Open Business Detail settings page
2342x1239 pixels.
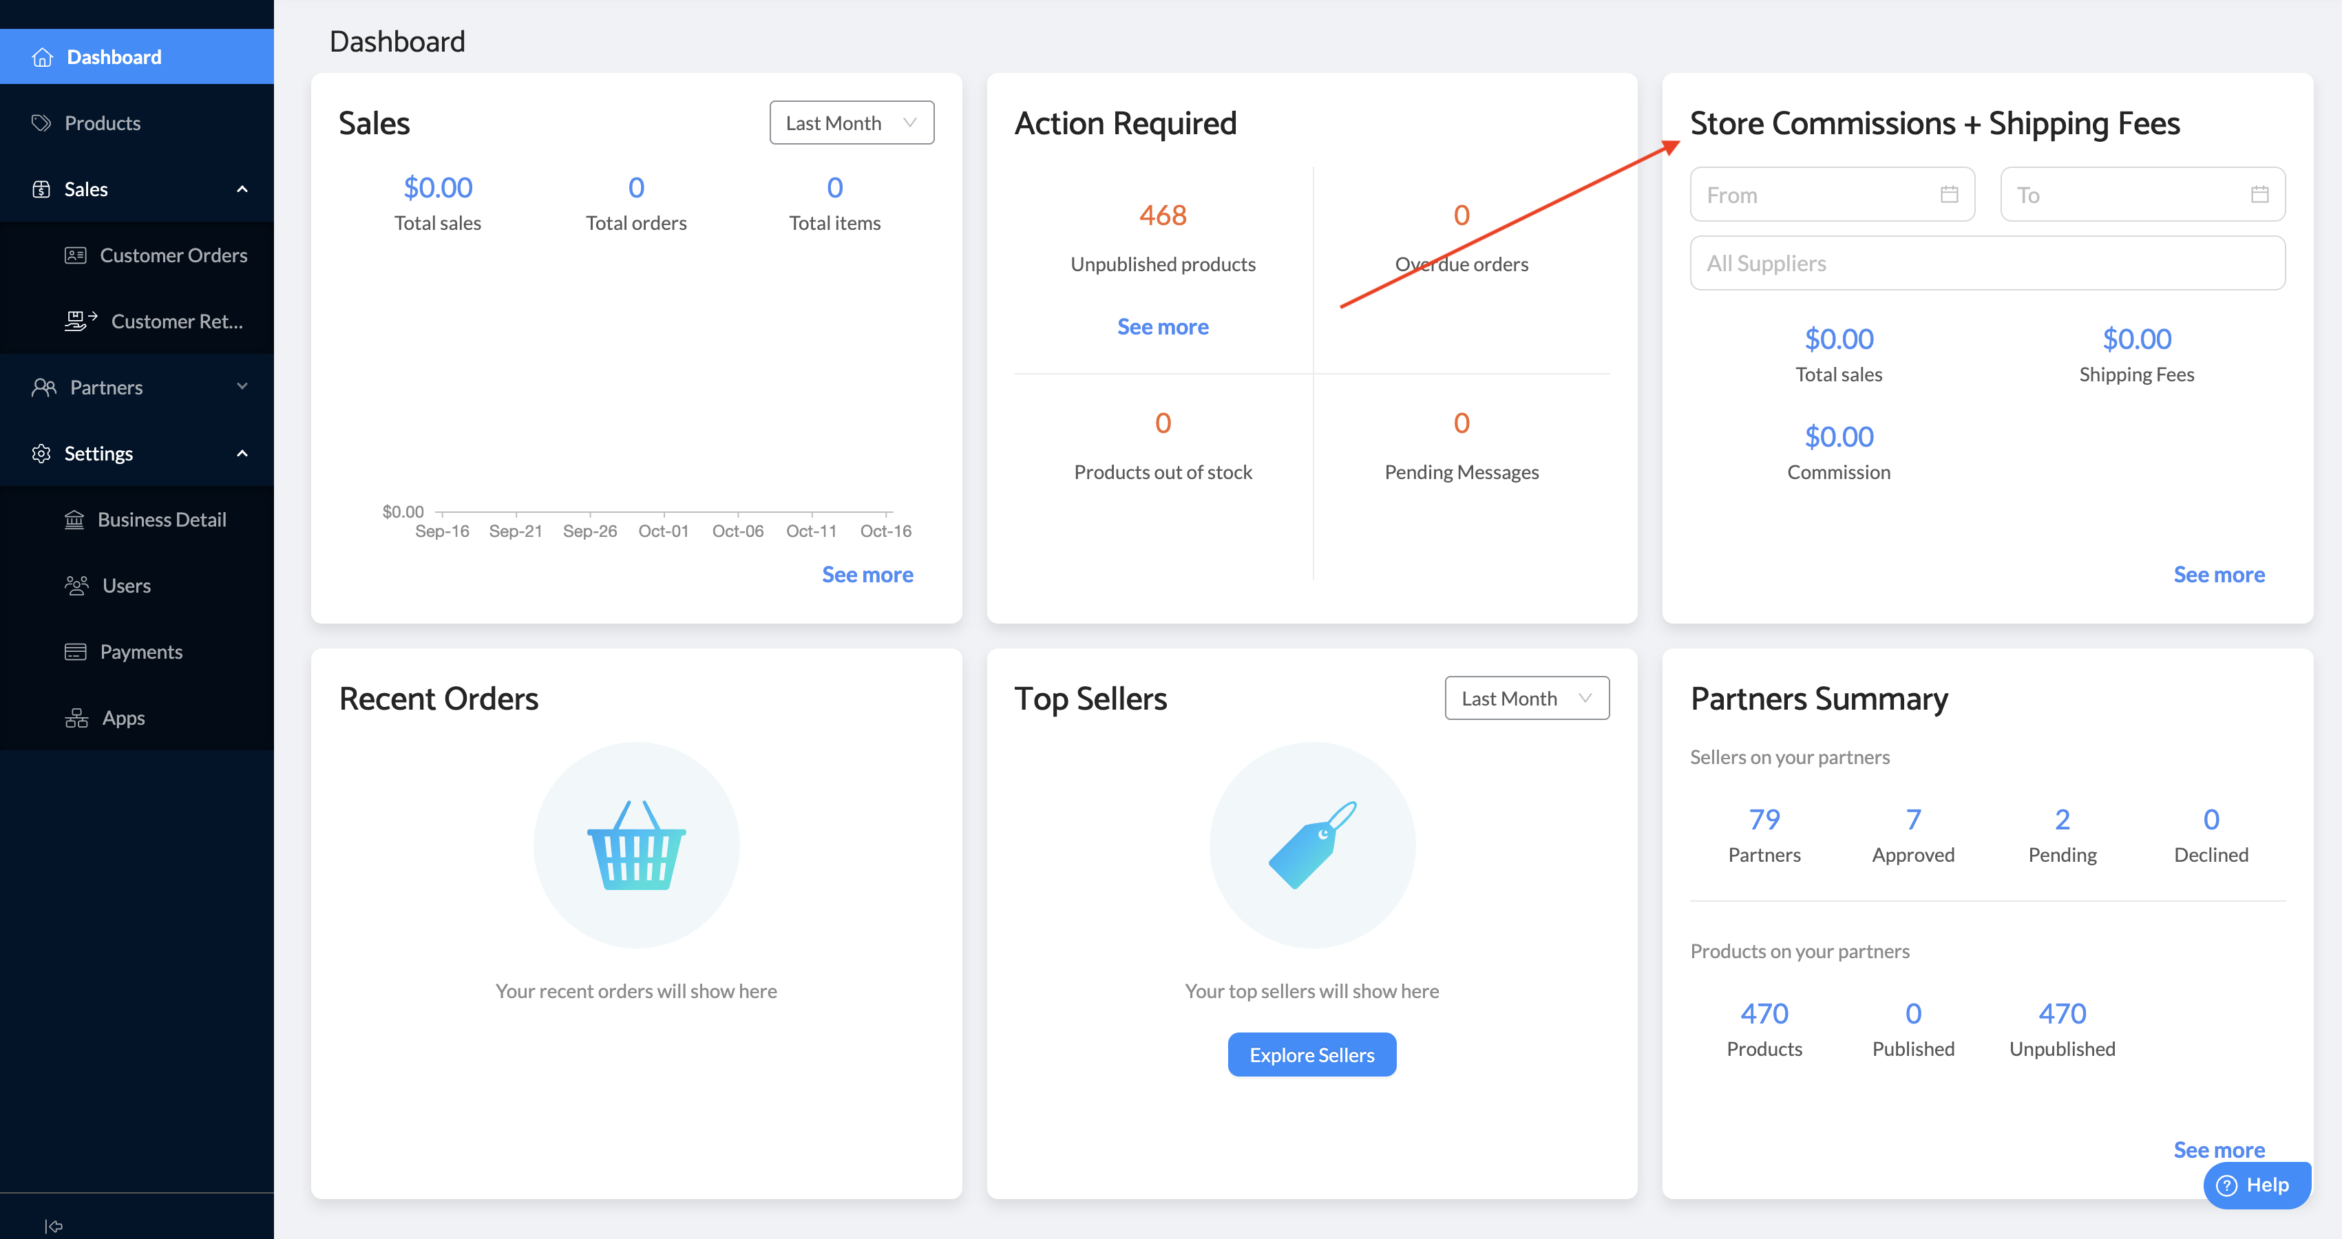[161, 520]
